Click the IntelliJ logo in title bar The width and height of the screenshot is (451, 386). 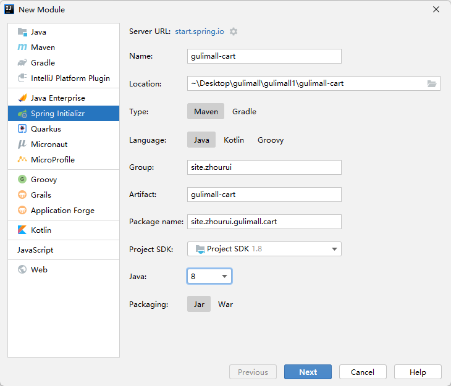pos(9,9)
